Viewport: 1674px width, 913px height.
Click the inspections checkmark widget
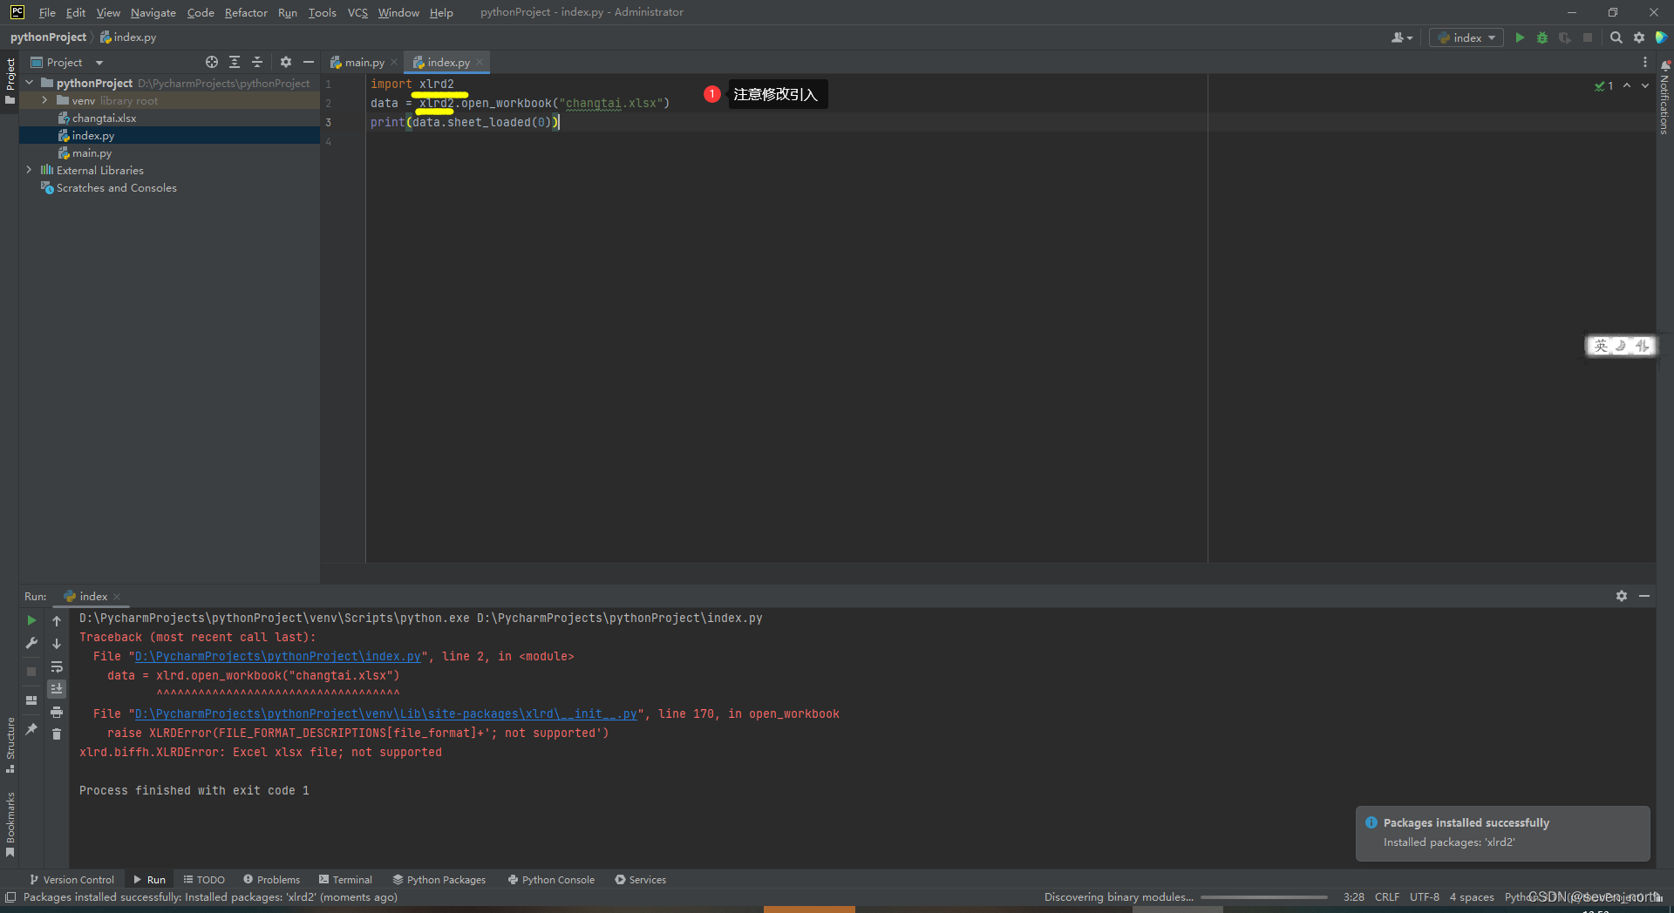1604,85
